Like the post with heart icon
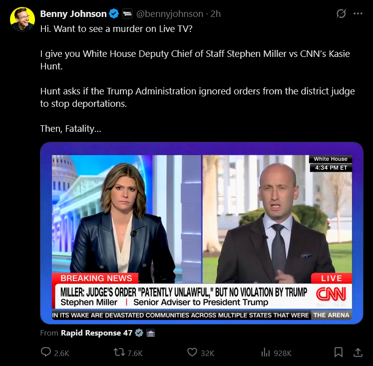 192,352
